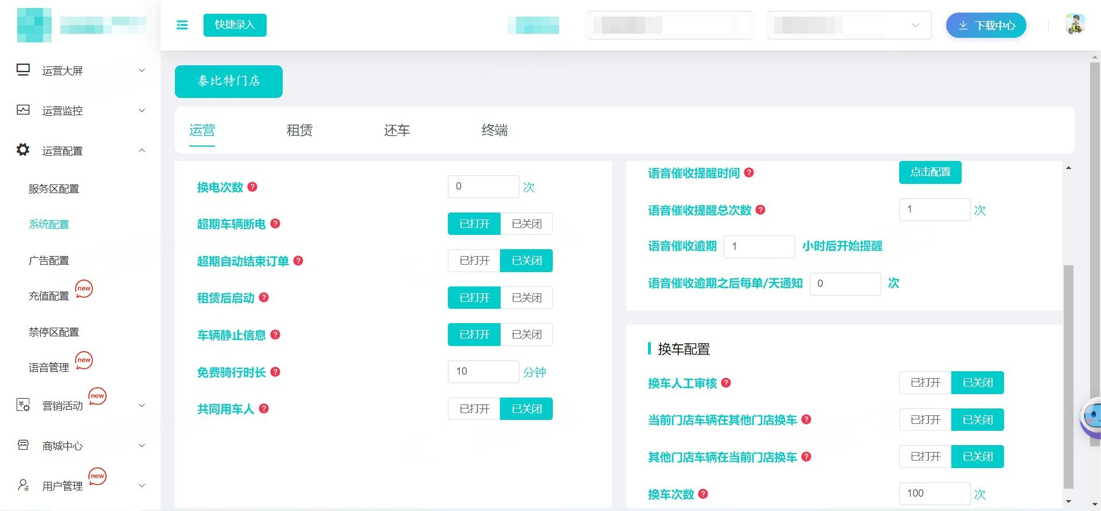Open the blurred header dropdown selector
The width and height of the screenshot is (1101, 511).
coord(849,25)
